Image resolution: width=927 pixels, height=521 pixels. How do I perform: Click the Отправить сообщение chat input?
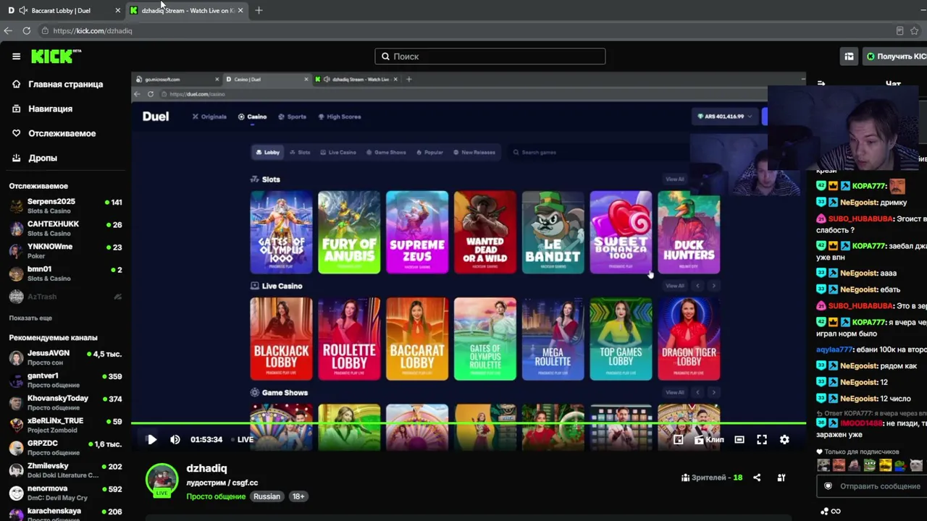[x=873, y=486]
